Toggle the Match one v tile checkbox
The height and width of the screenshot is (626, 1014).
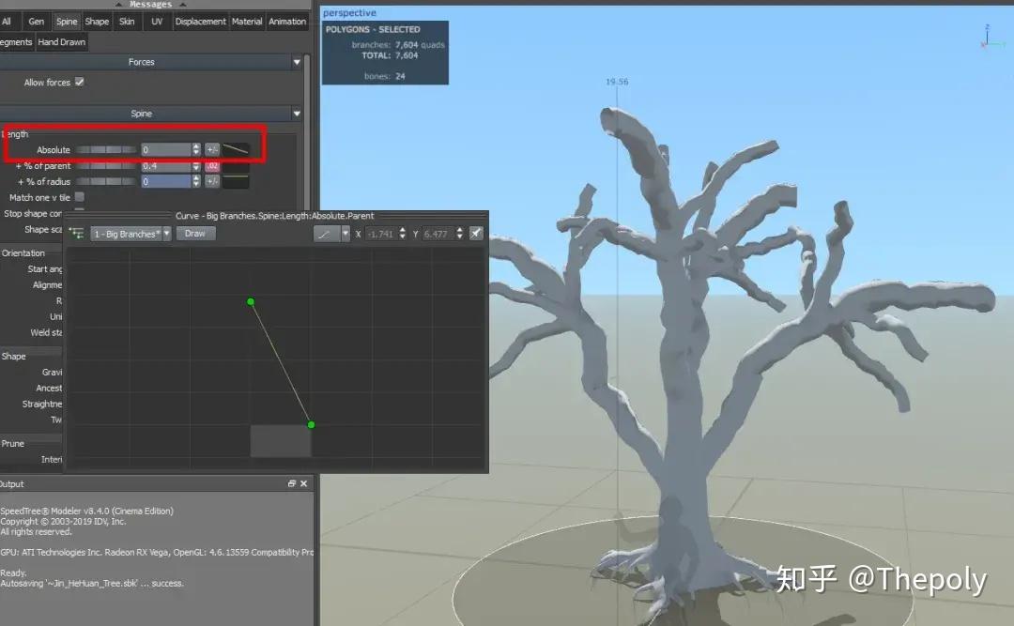point(80,196)
